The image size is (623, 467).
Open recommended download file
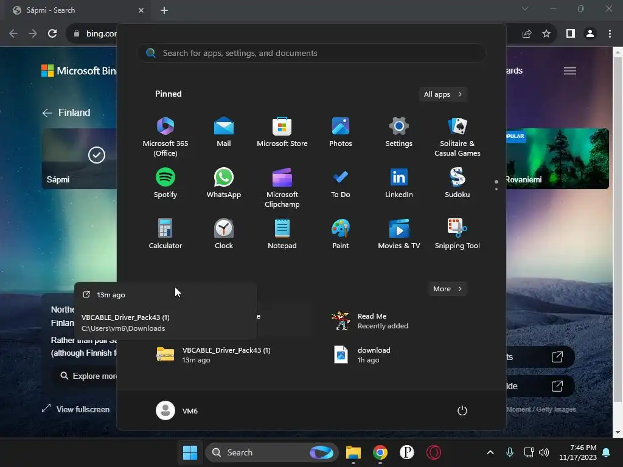(x=363, y=355)
